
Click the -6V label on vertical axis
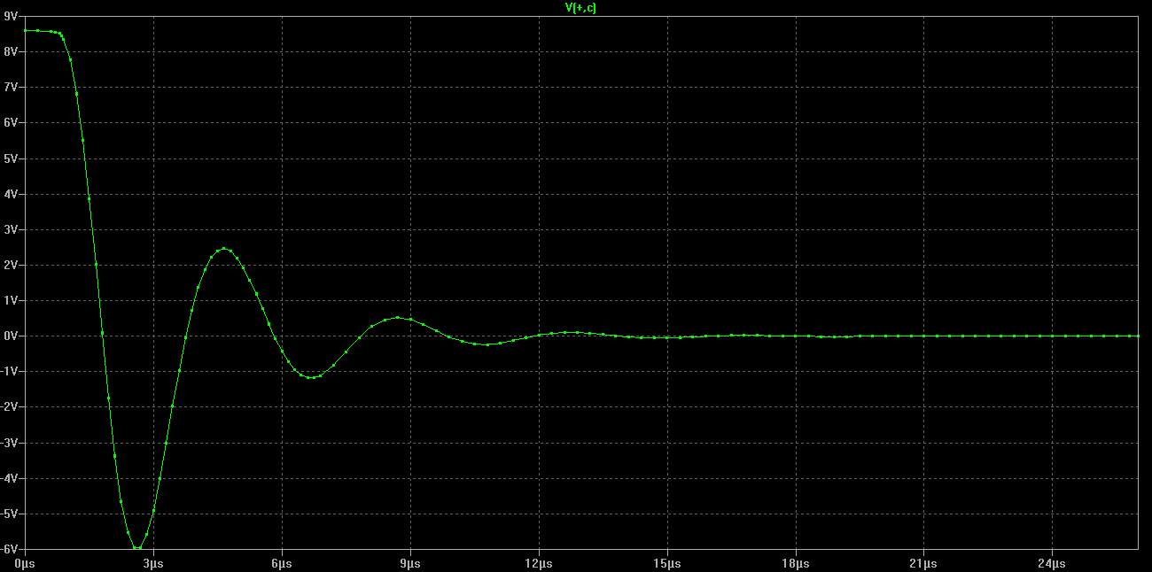[x=10, y=549]
